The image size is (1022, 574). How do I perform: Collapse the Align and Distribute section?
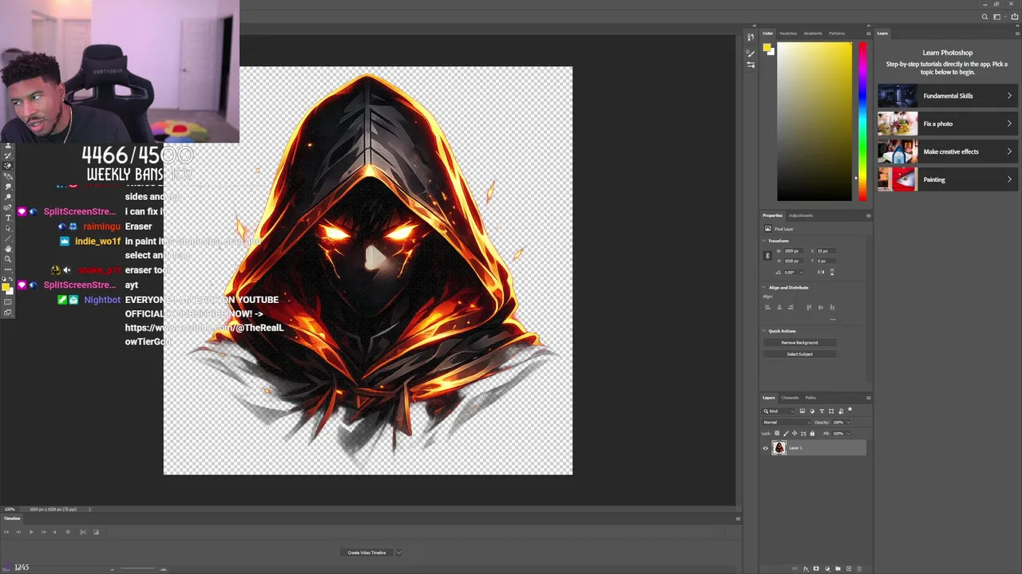click(x=764, y=288)
